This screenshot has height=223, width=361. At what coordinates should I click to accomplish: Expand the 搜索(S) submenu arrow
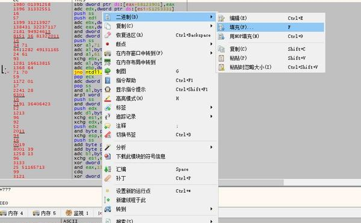(x=211, y=221)
